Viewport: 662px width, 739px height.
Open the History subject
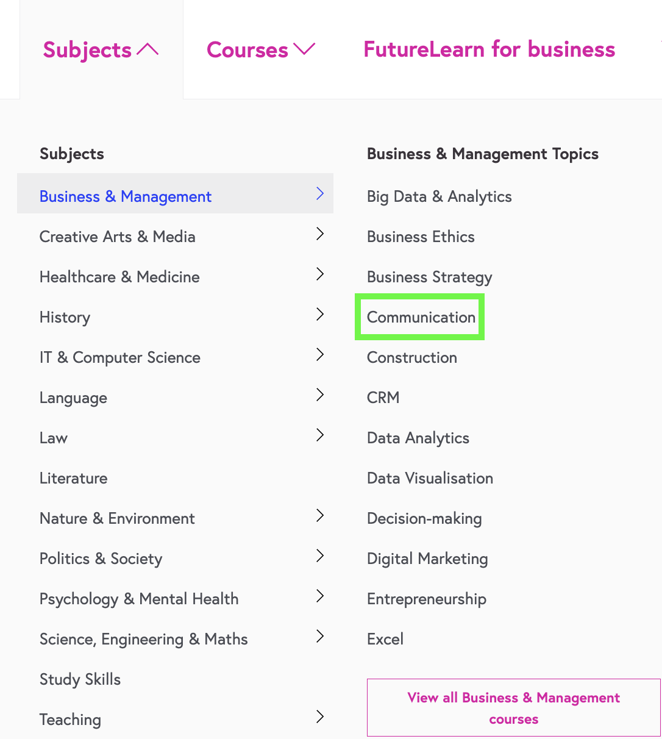65,317
